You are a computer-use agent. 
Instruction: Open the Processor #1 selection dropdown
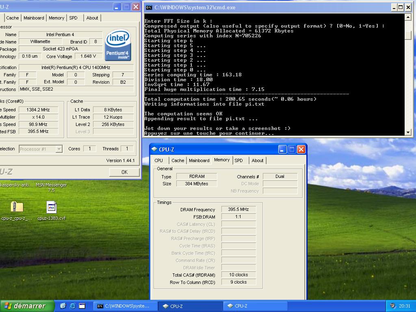[59, 149]
